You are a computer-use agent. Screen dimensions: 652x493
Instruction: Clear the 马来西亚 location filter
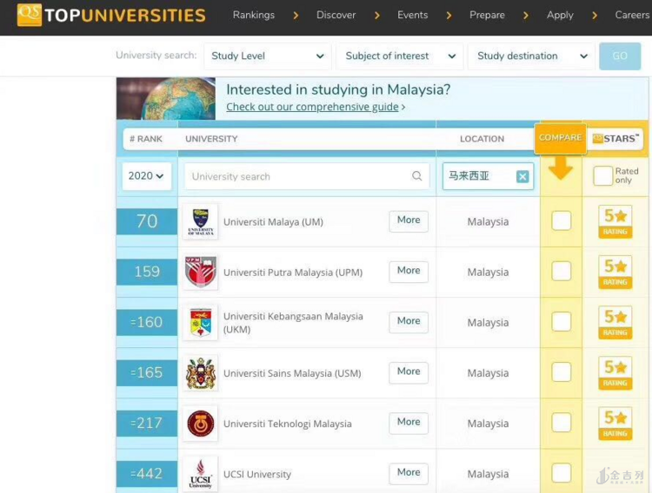pyautogui.click(x=522, y=176)
